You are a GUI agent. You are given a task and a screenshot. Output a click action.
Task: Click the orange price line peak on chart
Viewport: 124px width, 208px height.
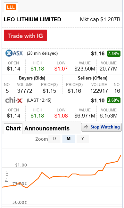point(121,155)
